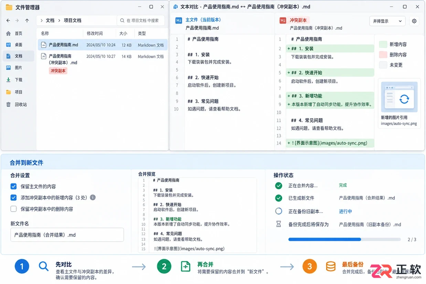Viewport: 426px width, 284px height.
Task: Open diff settings gear icon
Action: [x=414, y=21]
